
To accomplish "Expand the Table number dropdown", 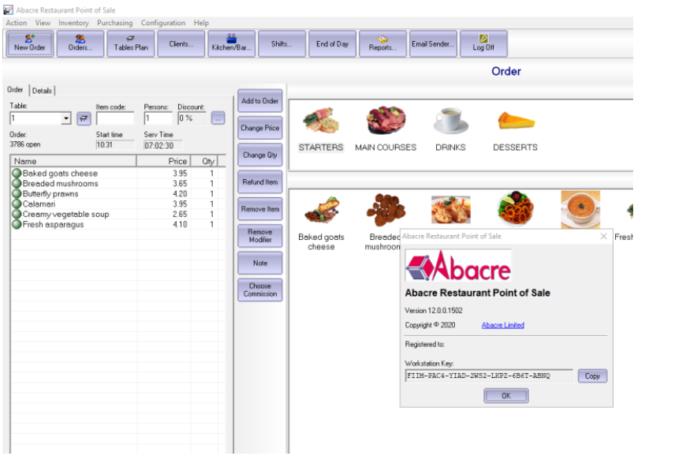I will point(66,119).
